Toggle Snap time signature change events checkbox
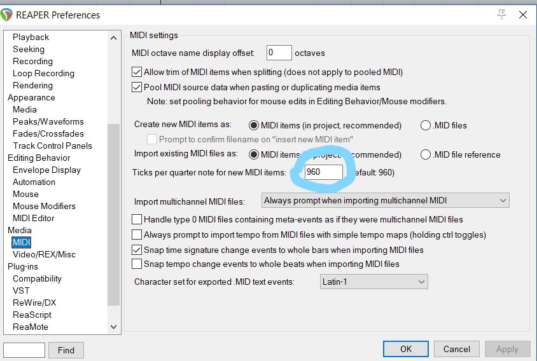 point(137,250)
